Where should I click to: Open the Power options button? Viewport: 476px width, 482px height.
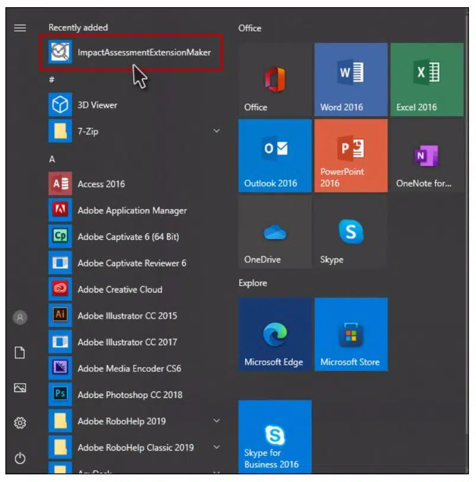pos(20,458)
